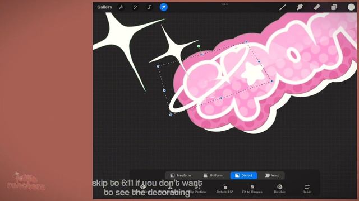Select the Distort transform mode
The height and width of the screenshot is (201, 359).
(243, 175)
